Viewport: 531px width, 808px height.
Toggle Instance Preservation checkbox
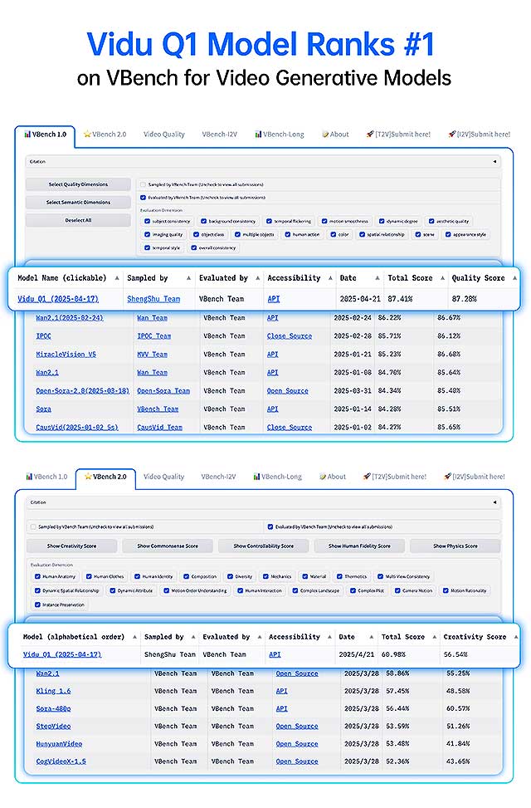tap(37, 605)
